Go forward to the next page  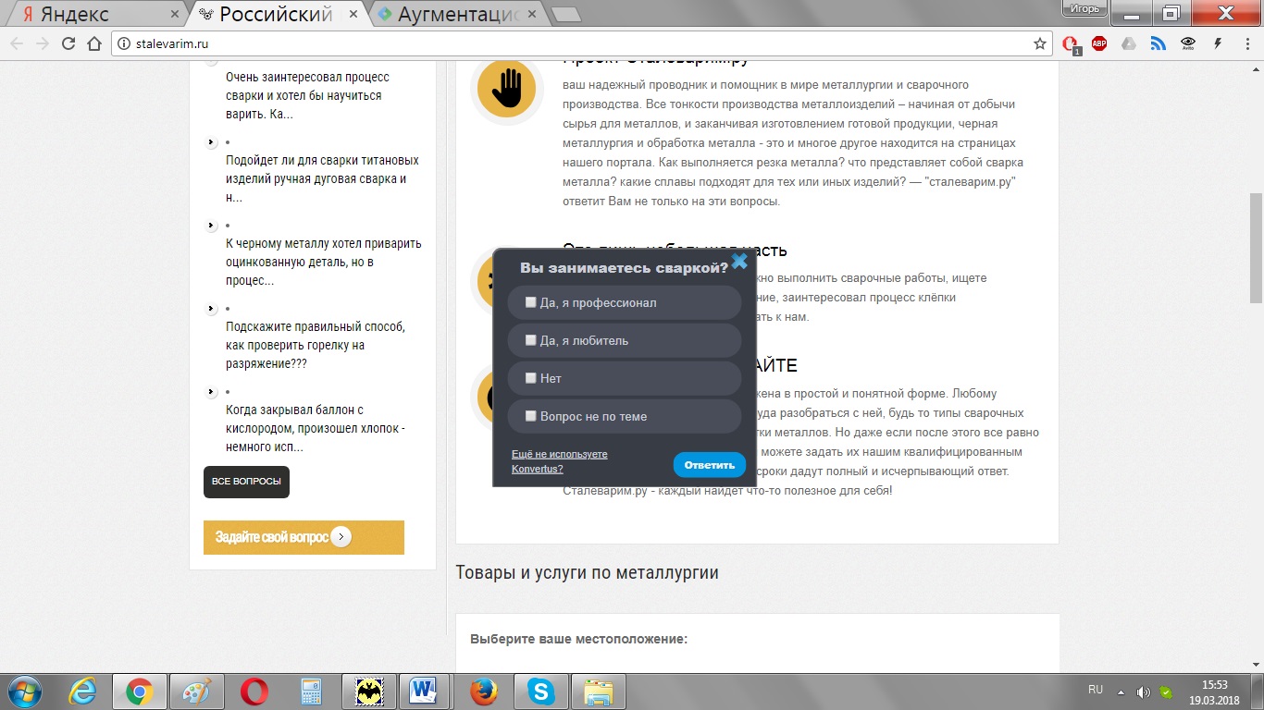43,43
